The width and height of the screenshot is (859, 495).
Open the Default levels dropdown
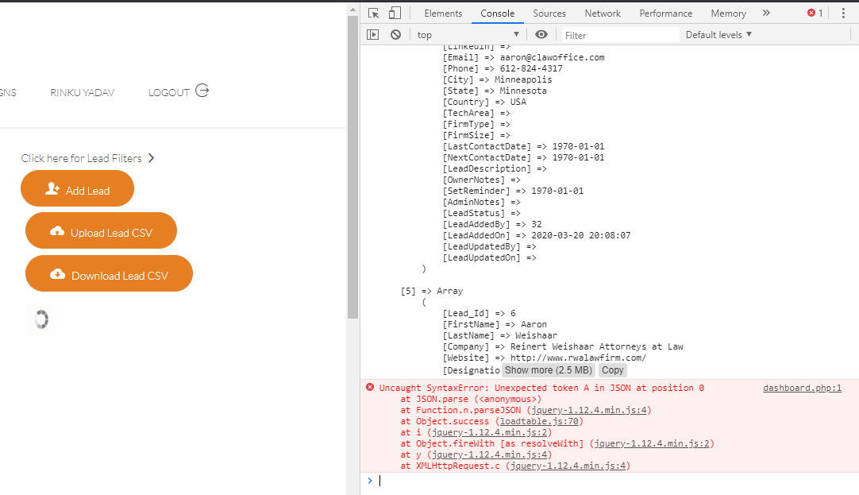[717, 34]
